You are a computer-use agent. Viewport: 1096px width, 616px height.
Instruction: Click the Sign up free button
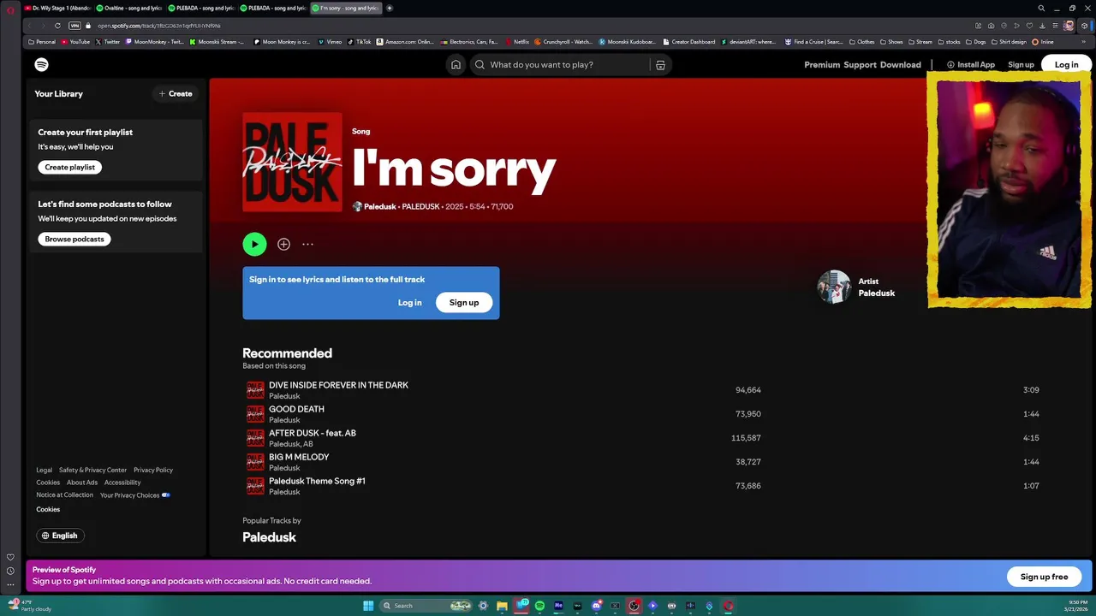[x=1044, y=577]
